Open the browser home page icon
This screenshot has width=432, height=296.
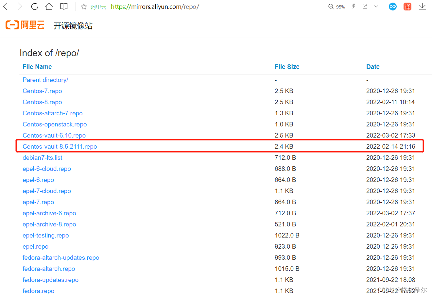(49, 6)
